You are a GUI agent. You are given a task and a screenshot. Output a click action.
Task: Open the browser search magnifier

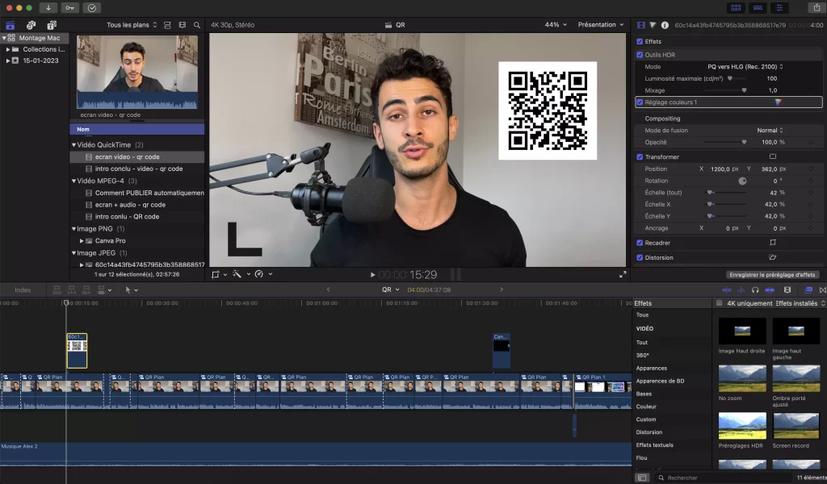[197, 25]
